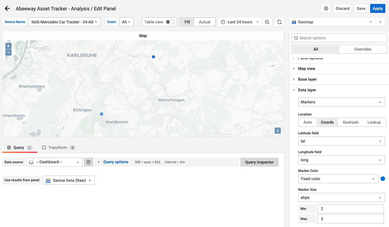
Task: Switch to the Transform tab
Action: [58, 147]
